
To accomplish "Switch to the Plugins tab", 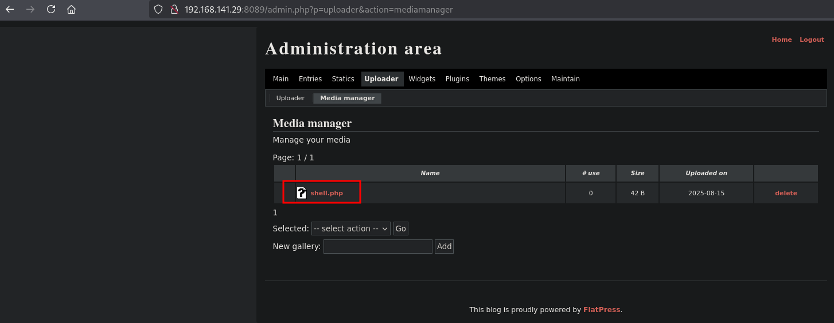I will (457, 79).
